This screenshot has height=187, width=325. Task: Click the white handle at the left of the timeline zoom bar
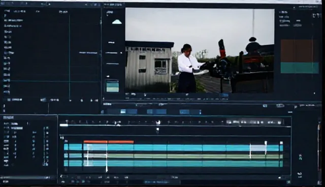[64, 125]
